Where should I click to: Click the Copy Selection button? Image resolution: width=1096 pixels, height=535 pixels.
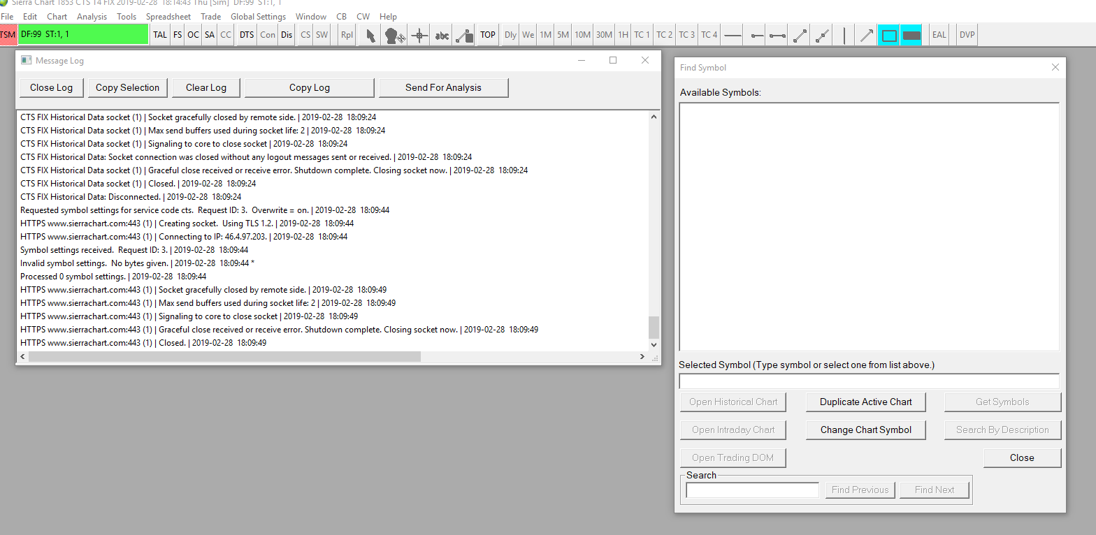(128, 87)
